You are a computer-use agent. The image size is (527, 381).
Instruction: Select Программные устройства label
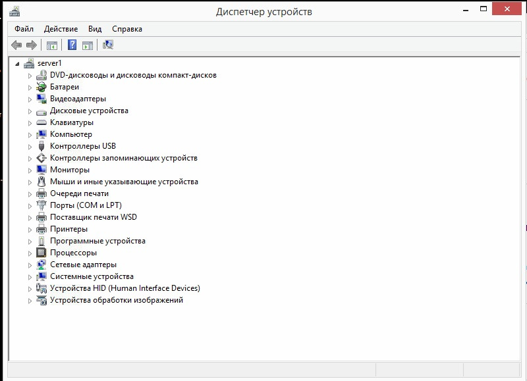97,241
